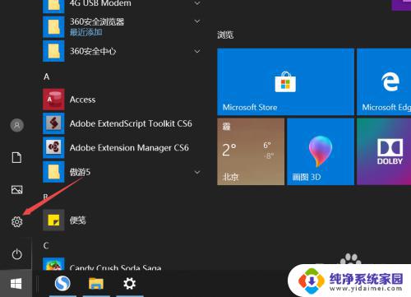Click the 360安全中心 folder icon
411x297 pixels.
[53, 51]
